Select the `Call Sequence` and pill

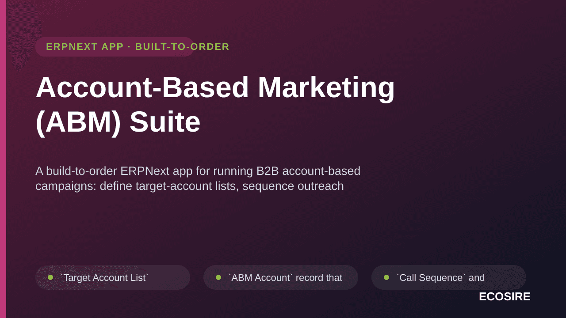(x=449, y=277)
